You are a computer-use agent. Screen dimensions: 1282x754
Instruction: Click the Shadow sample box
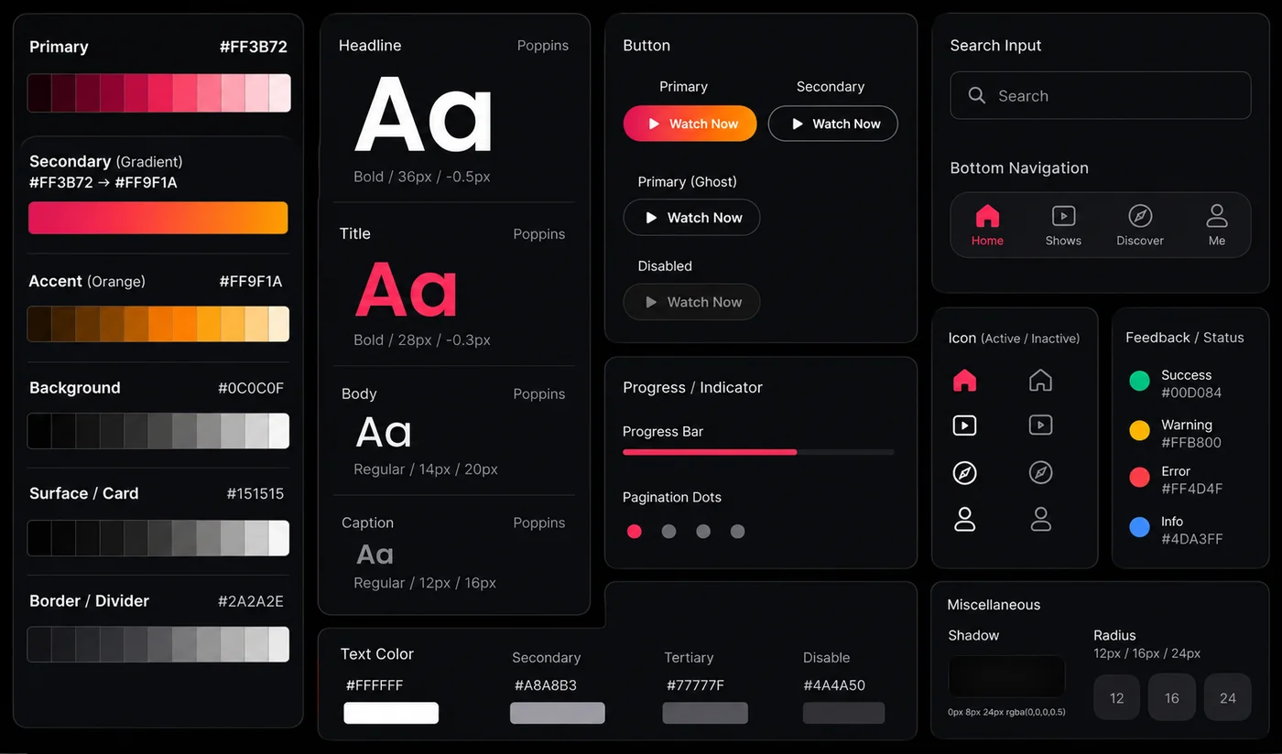point(1006,677)
